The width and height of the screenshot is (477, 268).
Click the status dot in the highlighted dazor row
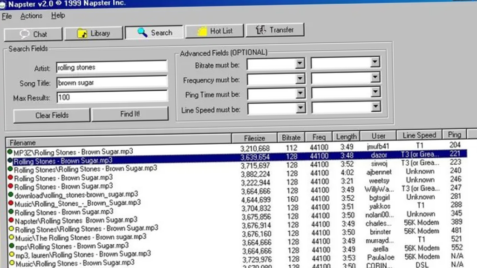tap(10, 160)
